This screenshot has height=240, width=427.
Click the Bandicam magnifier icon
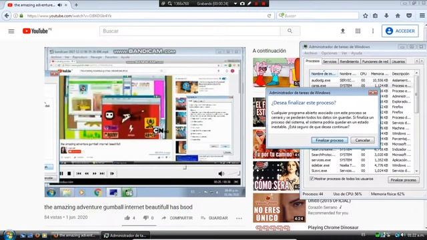click(x=169, y=3)
